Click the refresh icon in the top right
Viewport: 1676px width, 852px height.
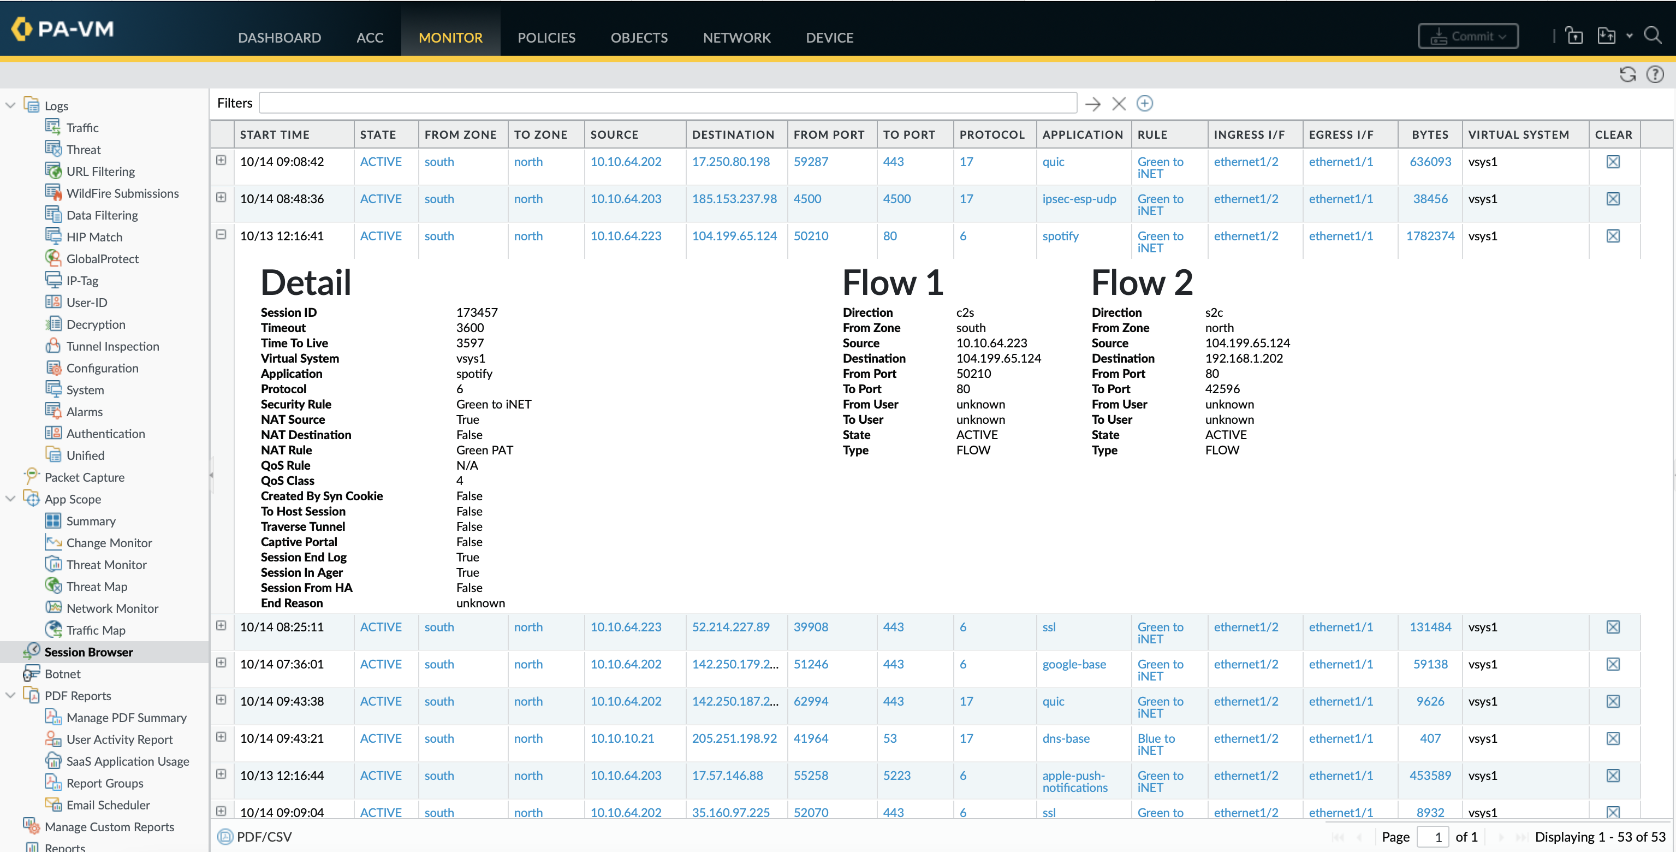[x=1627, y=75]
